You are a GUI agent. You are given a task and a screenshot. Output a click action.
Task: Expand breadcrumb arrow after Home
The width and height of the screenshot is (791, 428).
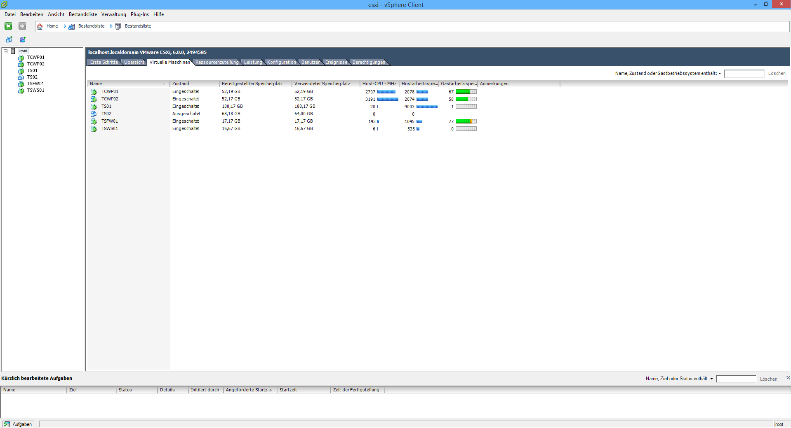65,26
